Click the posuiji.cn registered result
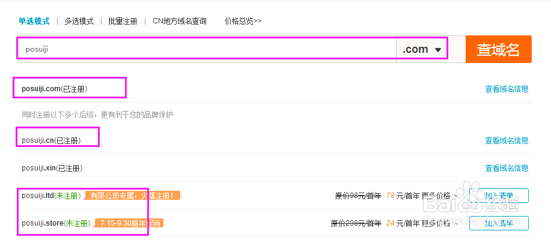Screen dimensions: 551x240 point(51,140)
